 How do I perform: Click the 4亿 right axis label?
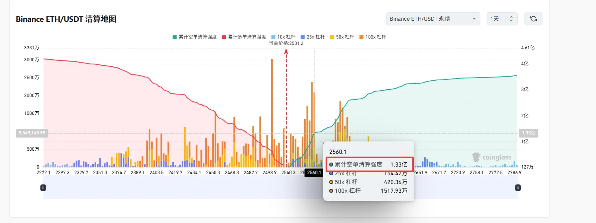(x=525, y=64)
